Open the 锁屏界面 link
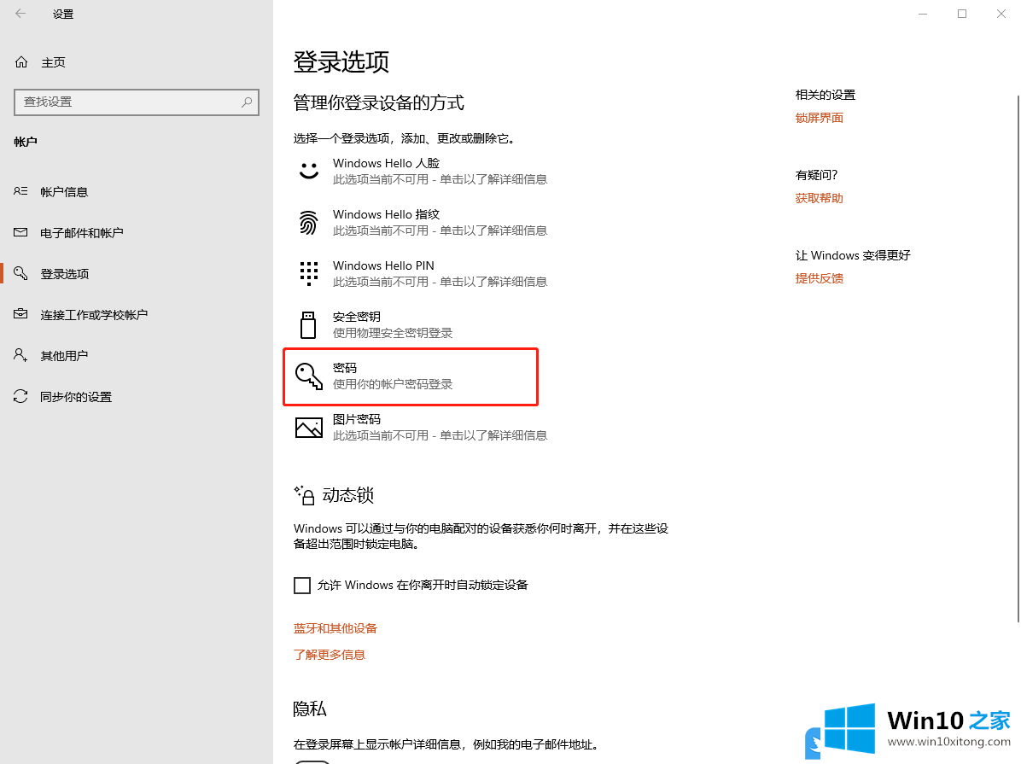 (x=820, y=118)
